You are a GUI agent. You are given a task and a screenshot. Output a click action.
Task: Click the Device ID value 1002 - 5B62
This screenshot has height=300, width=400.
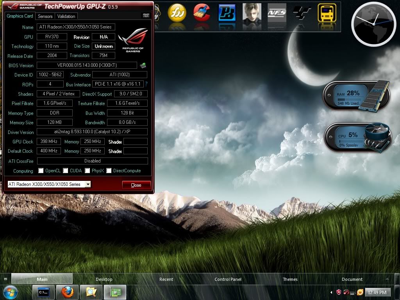tap(50, 75)
